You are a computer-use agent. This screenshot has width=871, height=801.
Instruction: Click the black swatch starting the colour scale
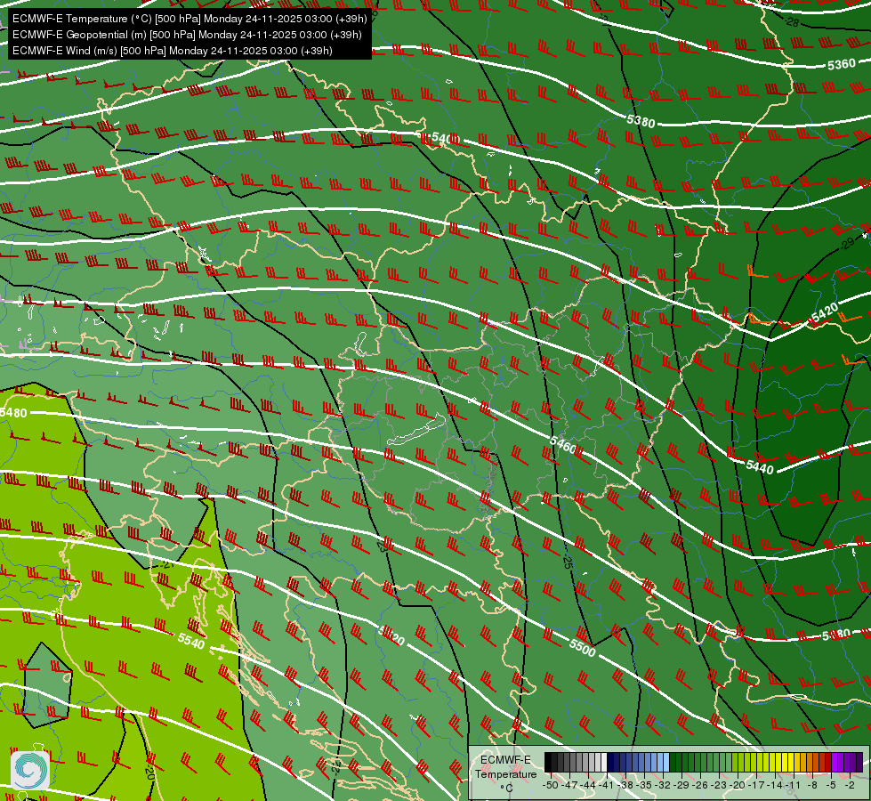(x=548, y=762)
